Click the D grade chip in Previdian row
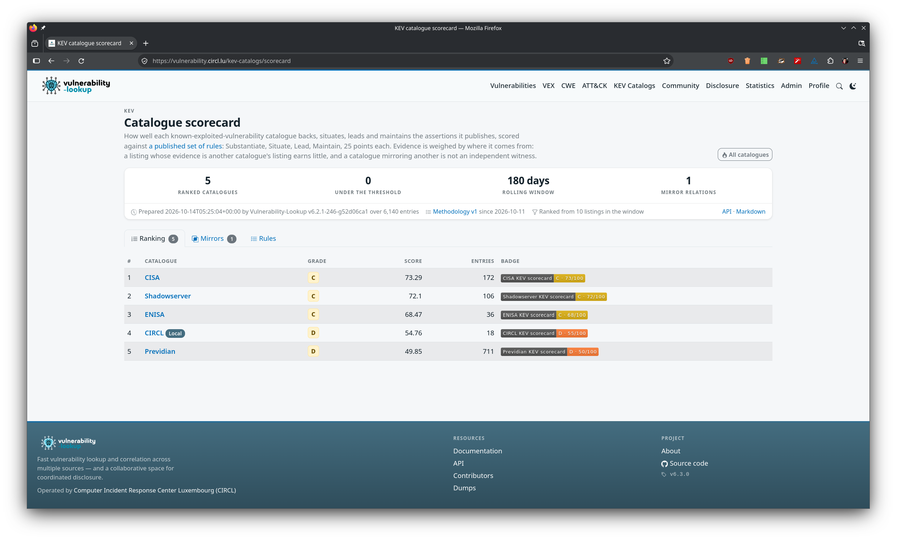 point(313,351)
